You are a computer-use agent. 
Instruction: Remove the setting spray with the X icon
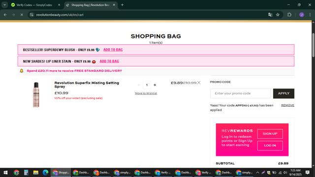(x=199, y=83)
